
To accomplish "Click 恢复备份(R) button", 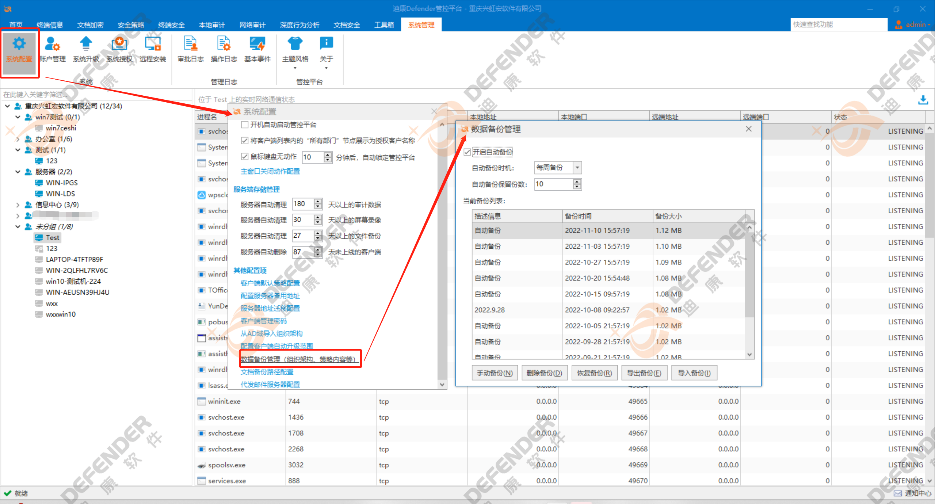I will coord(594,373).
